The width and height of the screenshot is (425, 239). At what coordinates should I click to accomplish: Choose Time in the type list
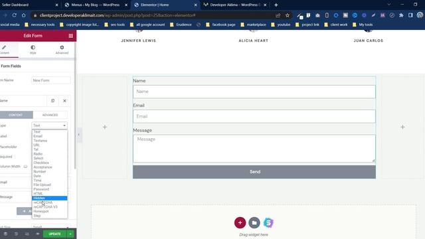pyautogui.click(x=49, y=181)
